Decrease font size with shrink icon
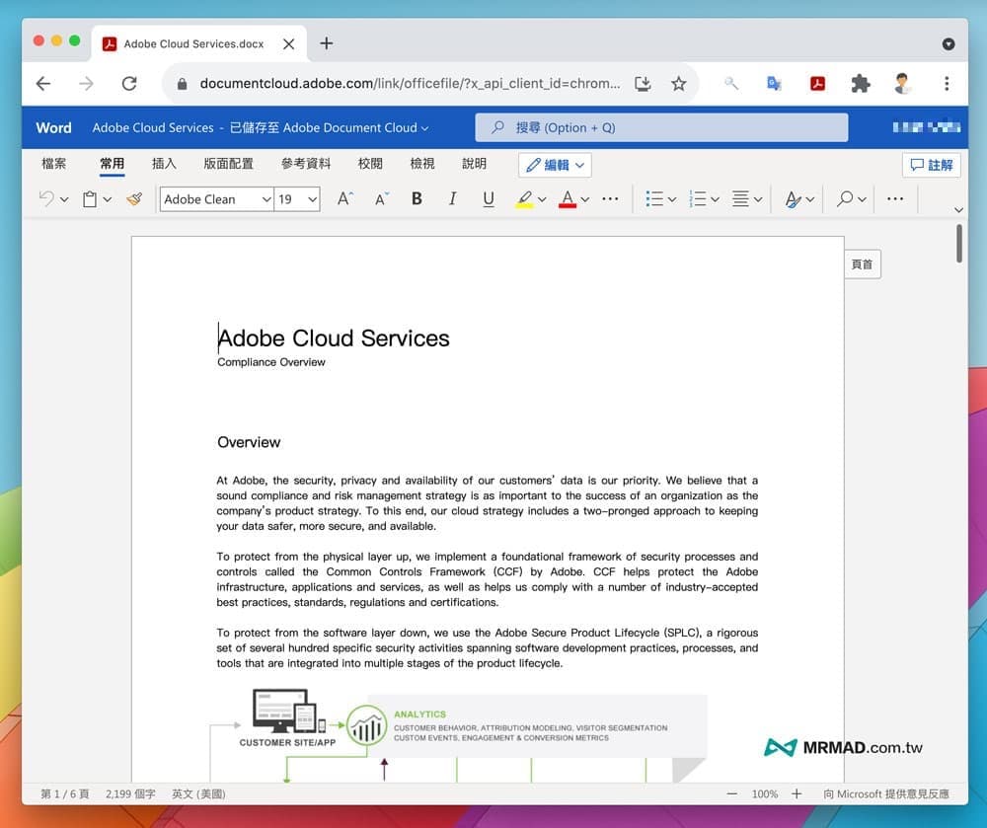The width and height of the screenshot is (987, 828). pos(382,198)
